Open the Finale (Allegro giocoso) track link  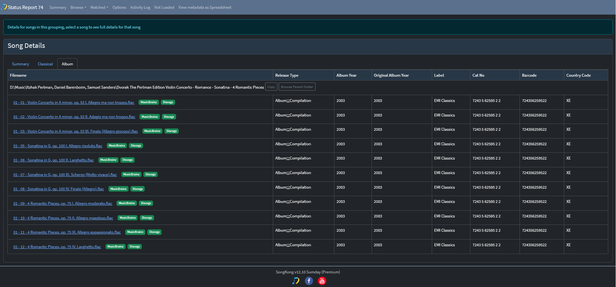tap(76, 131)
